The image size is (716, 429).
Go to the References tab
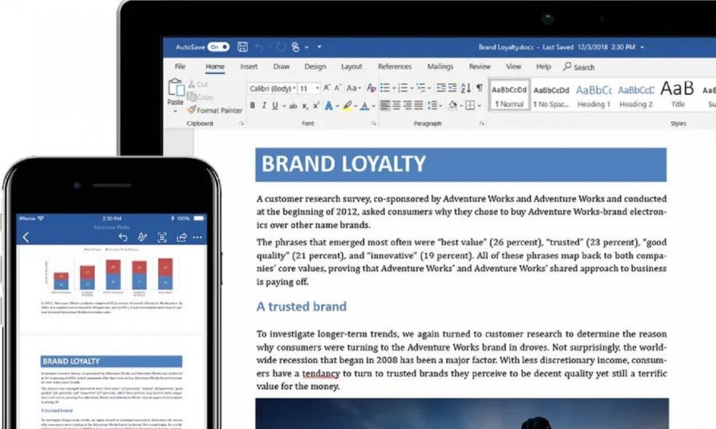(394, 67)
